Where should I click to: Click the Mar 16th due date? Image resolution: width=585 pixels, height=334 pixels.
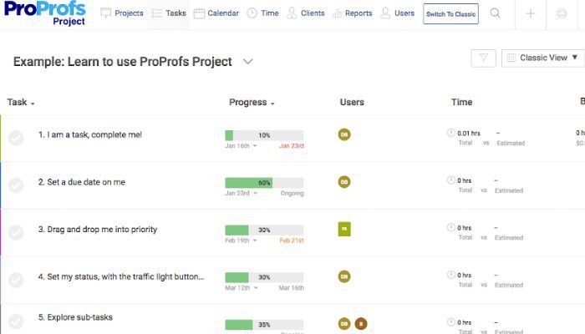[x=292, y=288]
